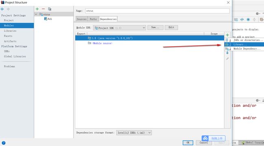Click the forward arrow in Project Structure
Viewport: 264px width, 146px height.
tap(8, 9)
